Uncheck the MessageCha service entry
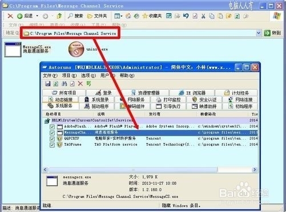 coord(52,133)
